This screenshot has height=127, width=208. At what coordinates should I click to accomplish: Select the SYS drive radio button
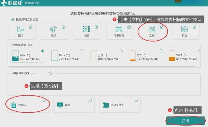click(x=161, y=51)
